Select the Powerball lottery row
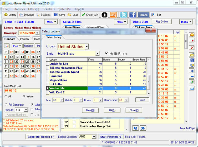The width and height of the screenshot is (198, 147). coord(96,76)
